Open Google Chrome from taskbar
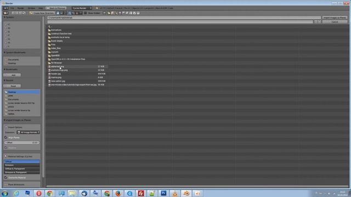The image size is (351, 197). tap(50, 193)
